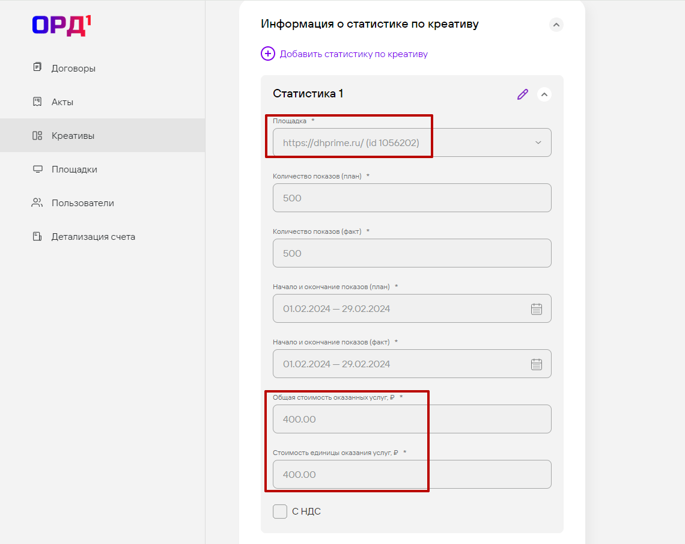This screenshot has width=685, height=544.
Task: Click the Детализация счета icon
Action: pos(37,236)
